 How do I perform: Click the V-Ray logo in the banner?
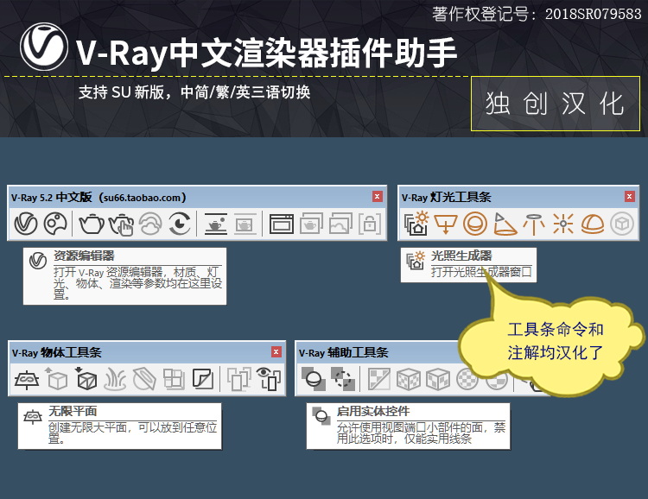44,47
